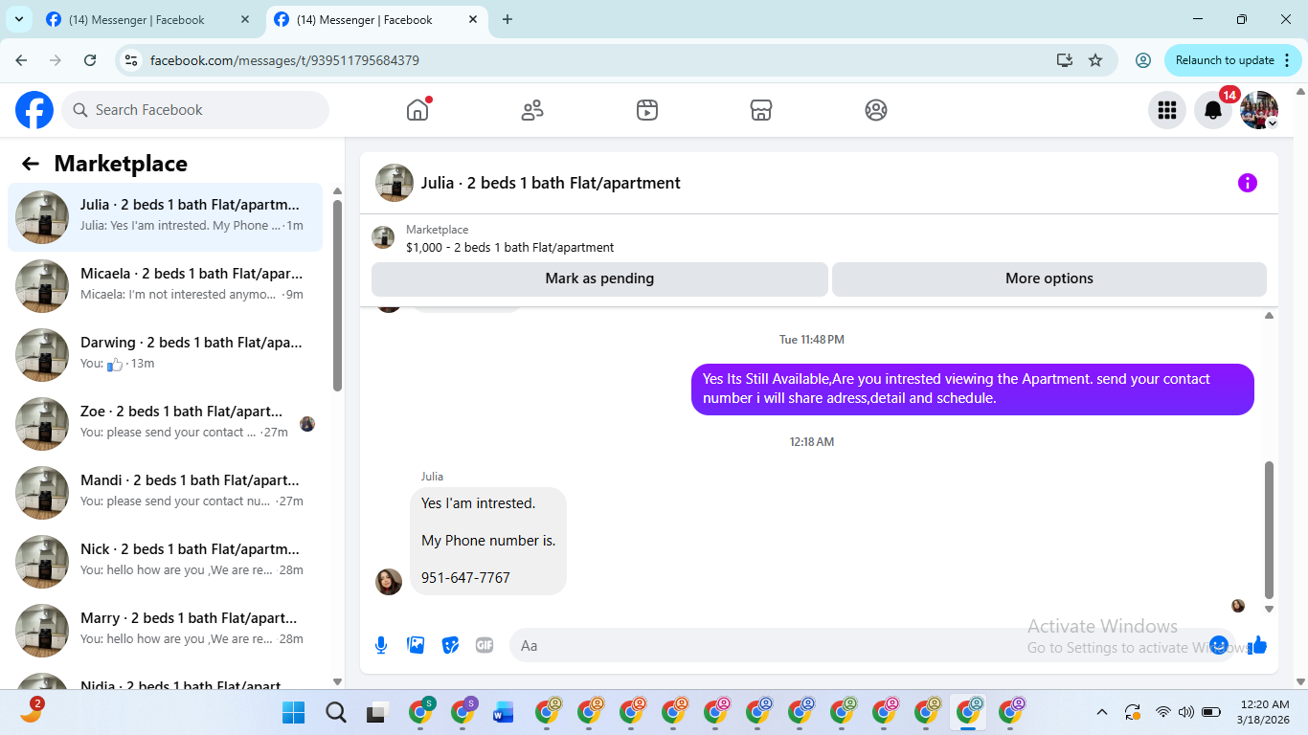Open Task View on the taskbar
The image size is (1308, 735).
[376, 712]
